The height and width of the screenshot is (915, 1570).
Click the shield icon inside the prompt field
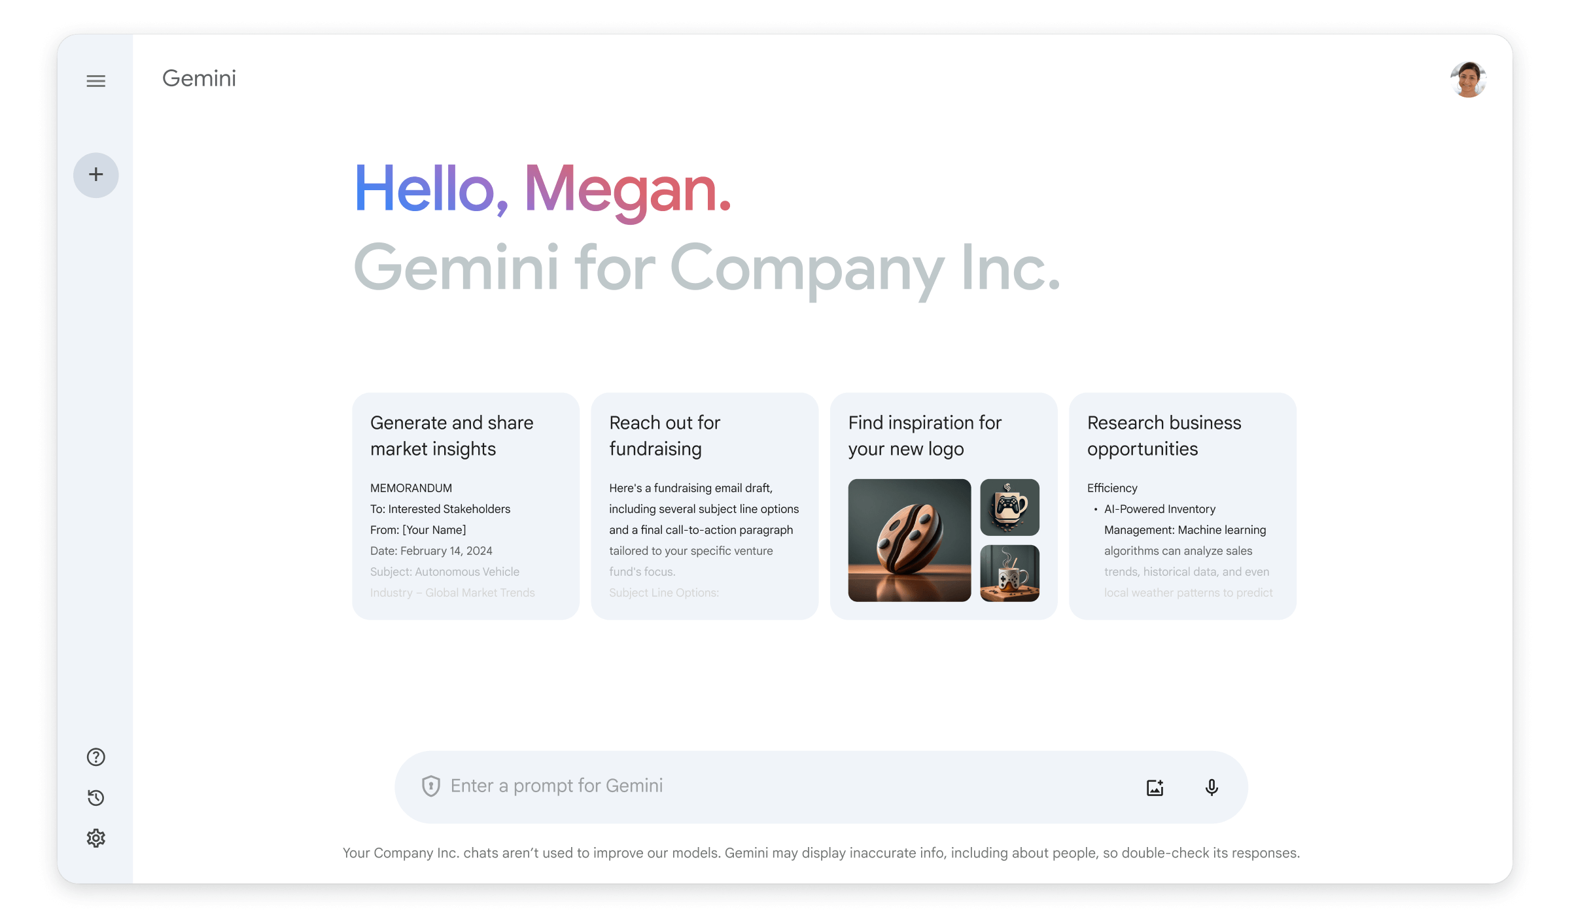point(431,786)
